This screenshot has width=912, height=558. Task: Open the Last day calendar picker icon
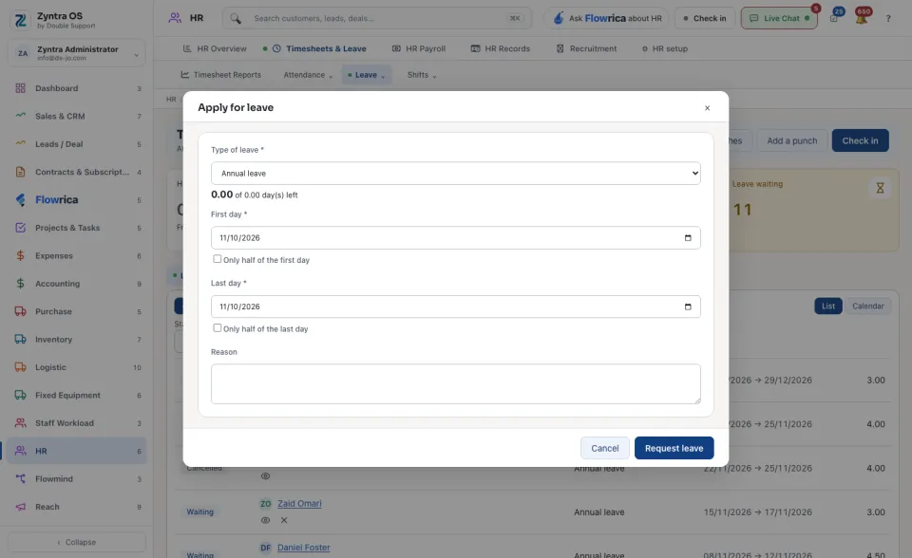[688, 307]
